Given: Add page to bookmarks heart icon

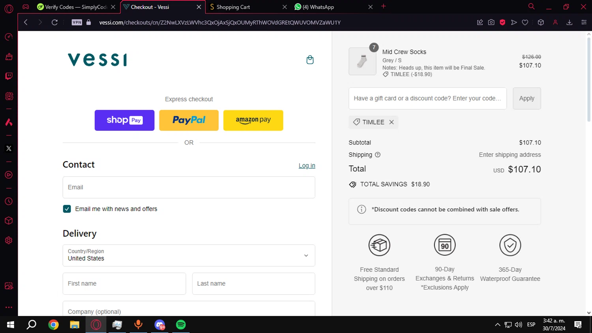Looking at the screenshot, I should click(525, 23).
